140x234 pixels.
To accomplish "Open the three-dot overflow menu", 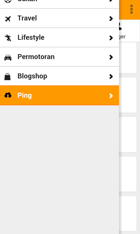I will coord(131,9).
